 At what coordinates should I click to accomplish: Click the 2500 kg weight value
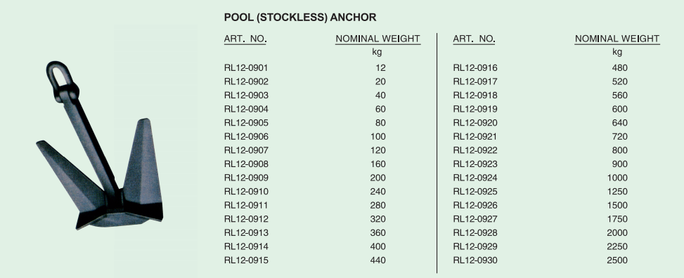(x=617, y=260)
